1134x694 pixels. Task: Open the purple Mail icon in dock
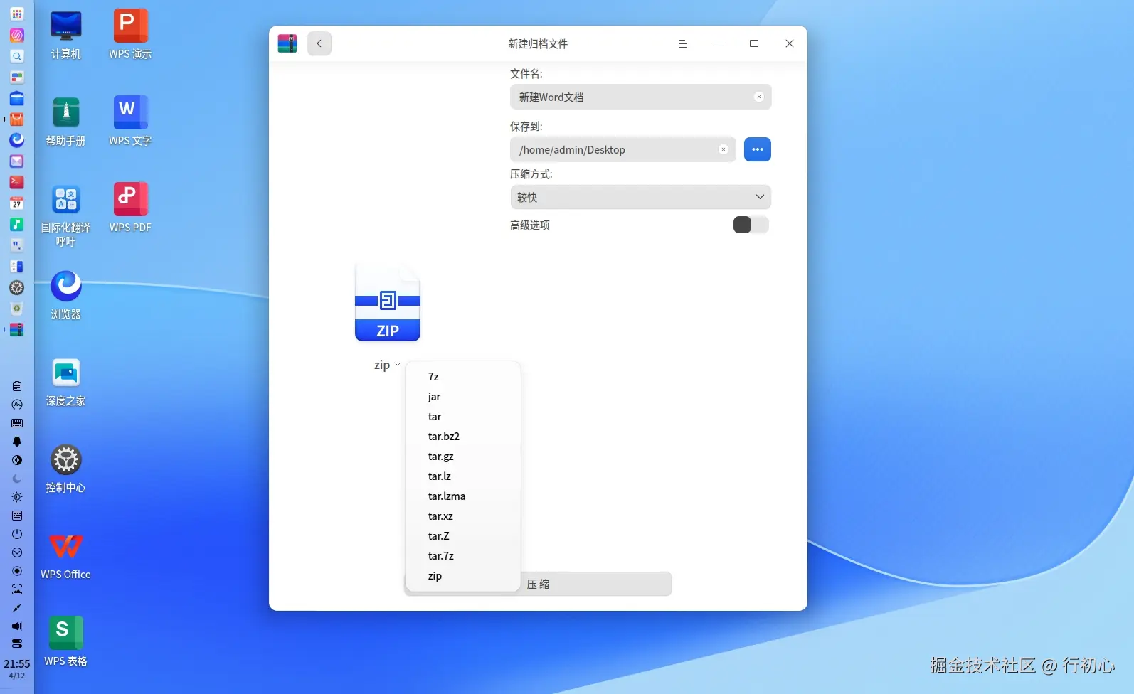click(x=17, y=161)
